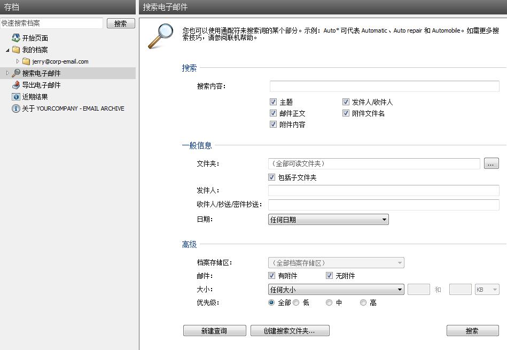Viewport: 507px width, 350px height.
Task: Toggle the 附件内容 checkbox
Action: [274, 125]
